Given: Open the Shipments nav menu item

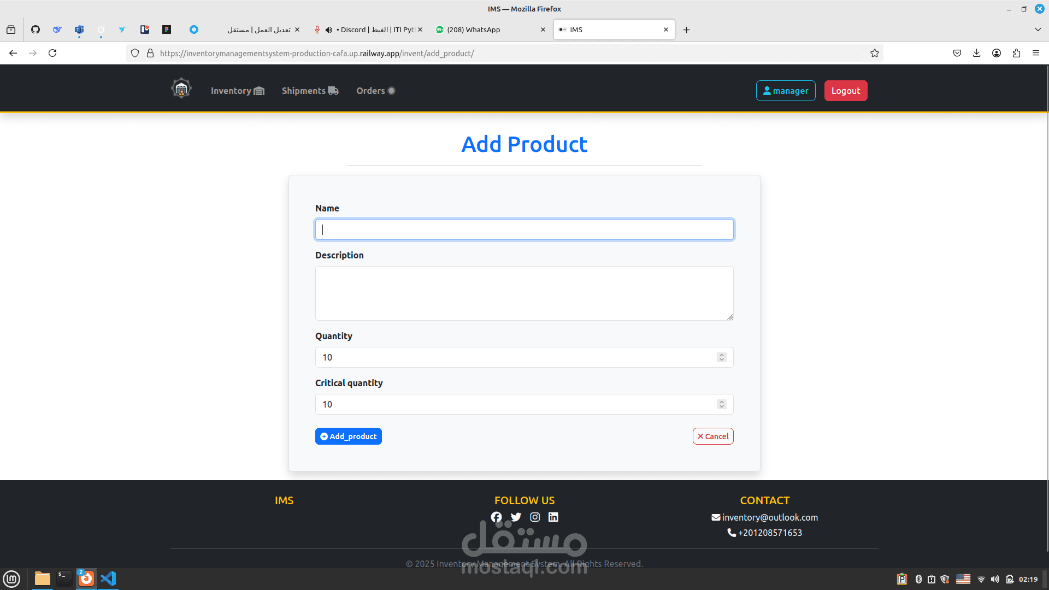Looking at the screenshot, I should pos(310,91).
